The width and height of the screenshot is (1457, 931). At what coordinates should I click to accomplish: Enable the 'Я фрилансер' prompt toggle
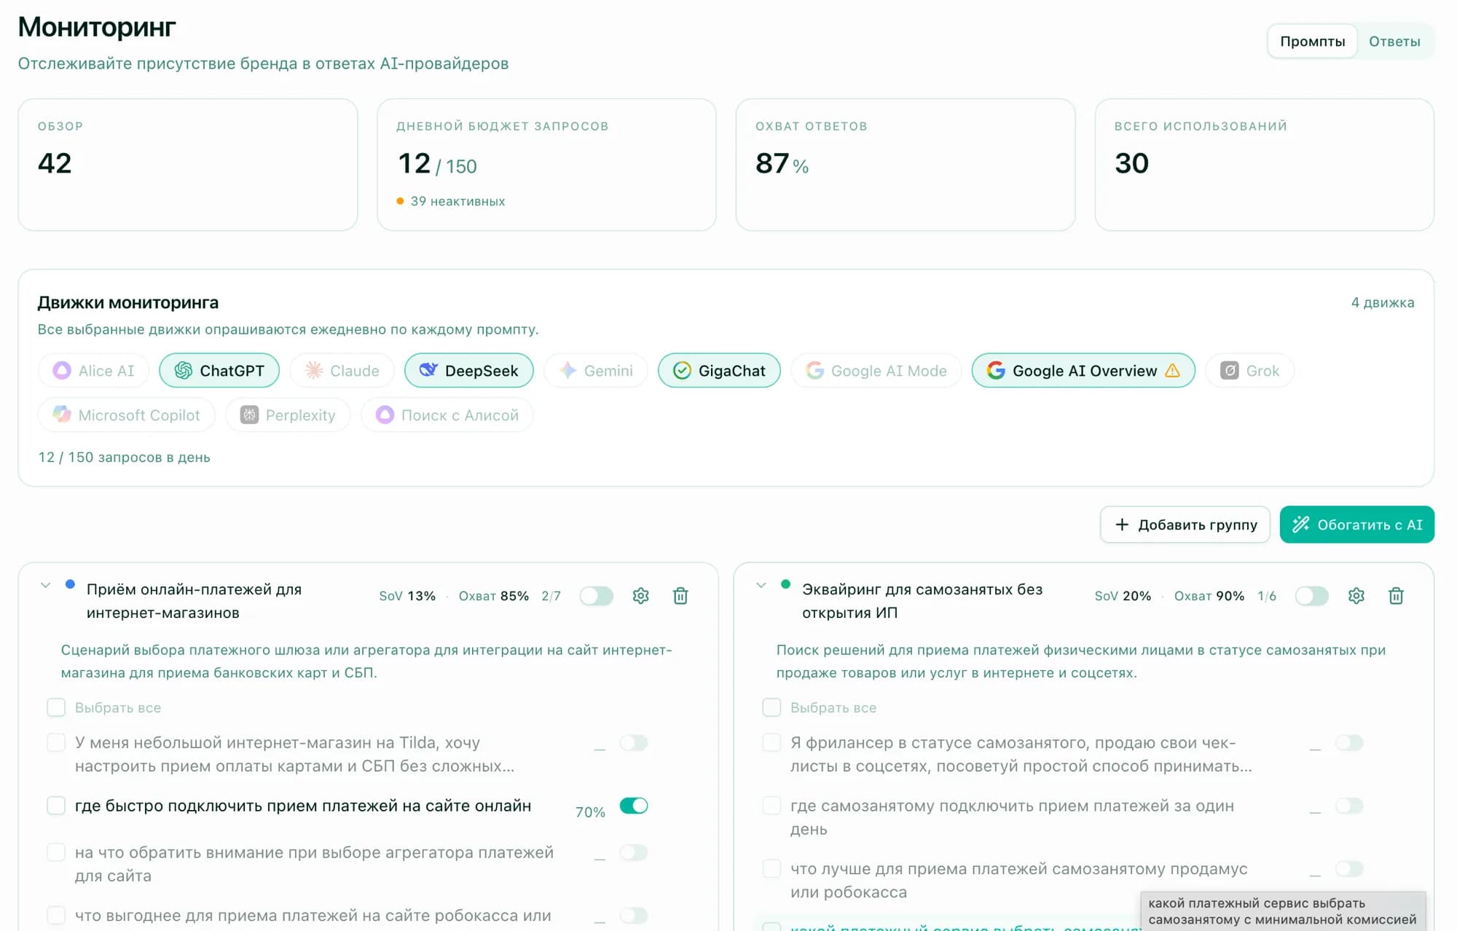point(1349,742)
